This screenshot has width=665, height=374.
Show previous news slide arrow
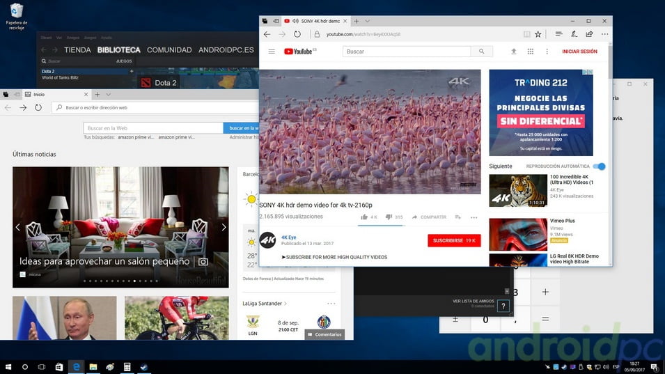(x=18, y=227)
